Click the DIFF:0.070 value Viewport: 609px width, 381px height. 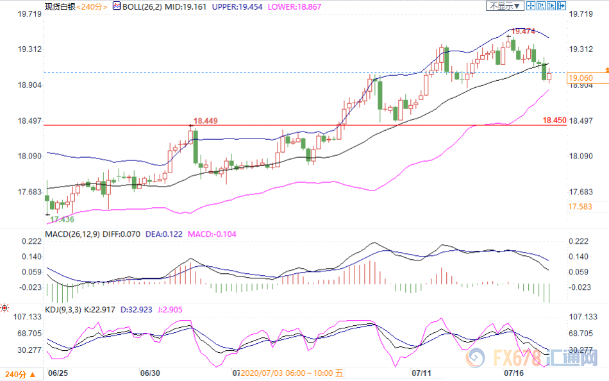click(x=121, y=234)
